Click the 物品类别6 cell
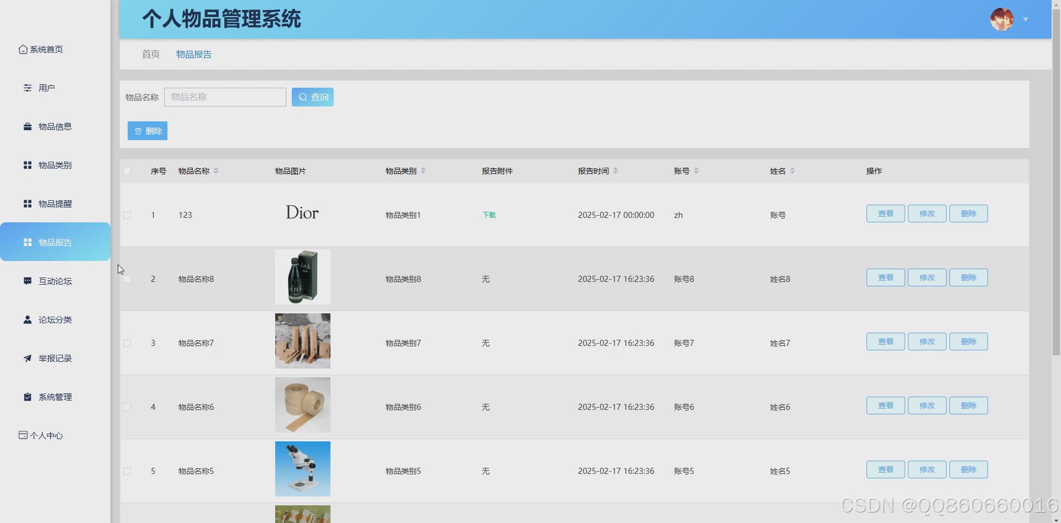The image size is (1061, 523). 403,407
